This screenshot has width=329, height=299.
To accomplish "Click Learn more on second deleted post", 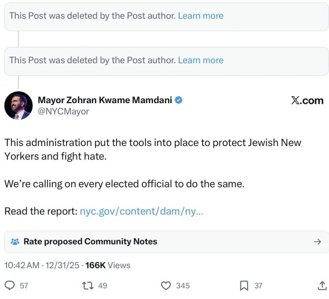I will (201, 60).
